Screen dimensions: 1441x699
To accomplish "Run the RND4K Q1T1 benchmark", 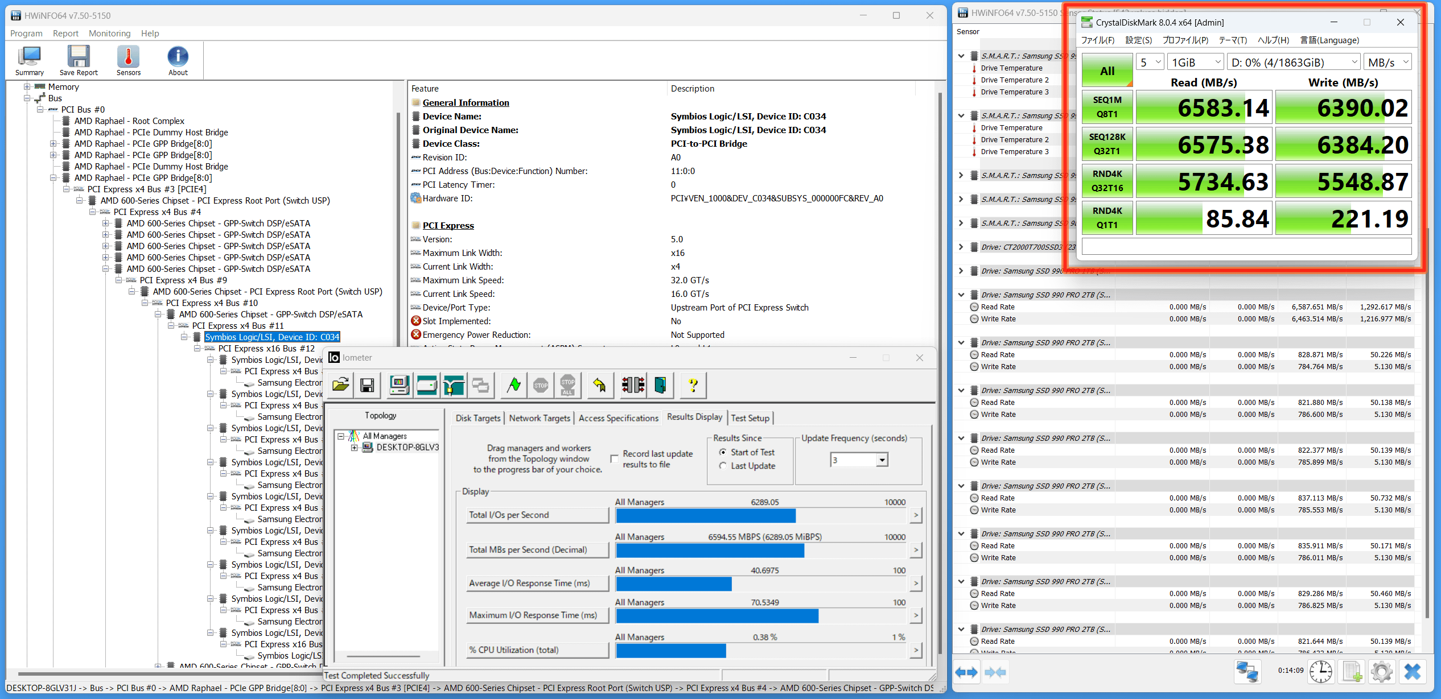I will [x=1107, y=218].
